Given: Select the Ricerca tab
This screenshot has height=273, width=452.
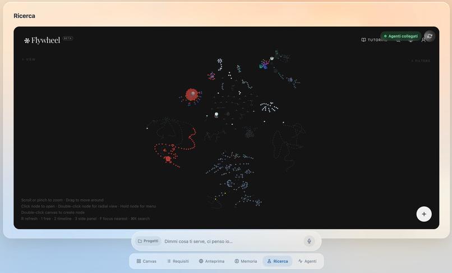Looking at the screenshot, I should [x=277, y=261].
